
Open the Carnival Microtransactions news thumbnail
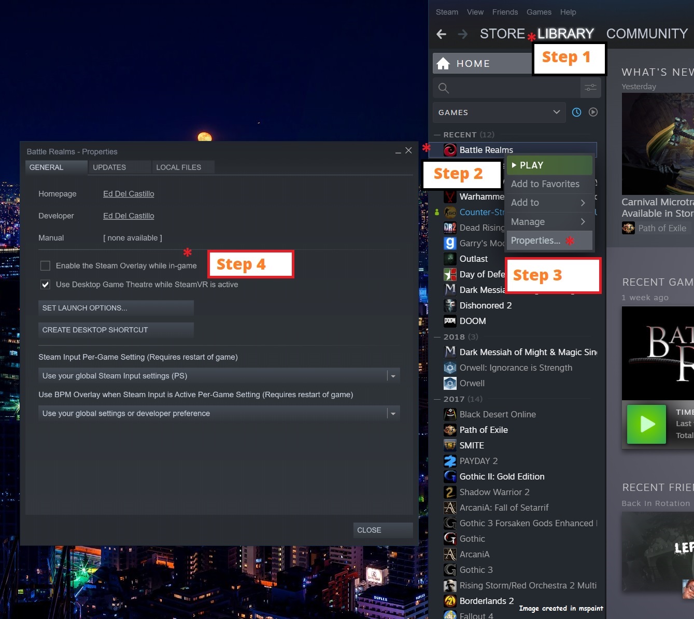tap(658, 144)
